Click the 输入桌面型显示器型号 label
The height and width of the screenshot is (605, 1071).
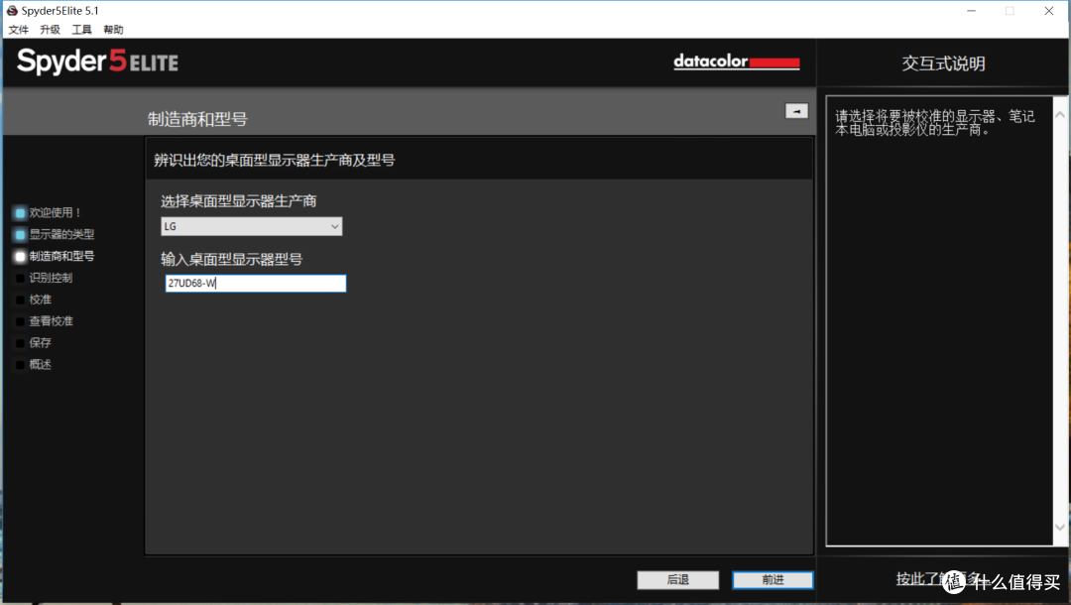pos(231,259)
